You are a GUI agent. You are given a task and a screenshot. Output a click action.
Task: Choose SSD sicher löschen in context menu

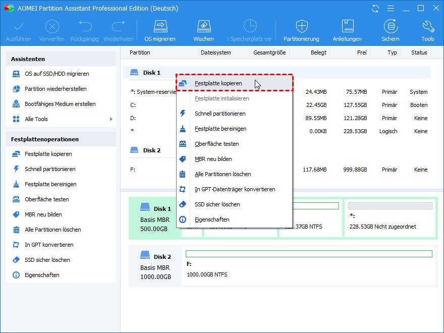234,204
